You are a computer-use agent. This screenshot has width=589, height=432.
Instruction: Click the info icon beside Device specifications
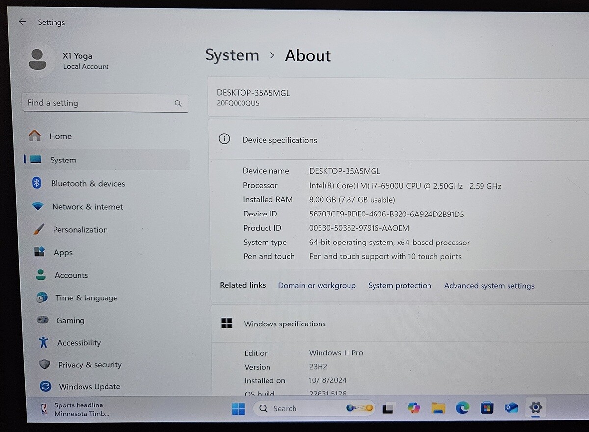coord(224,139)
